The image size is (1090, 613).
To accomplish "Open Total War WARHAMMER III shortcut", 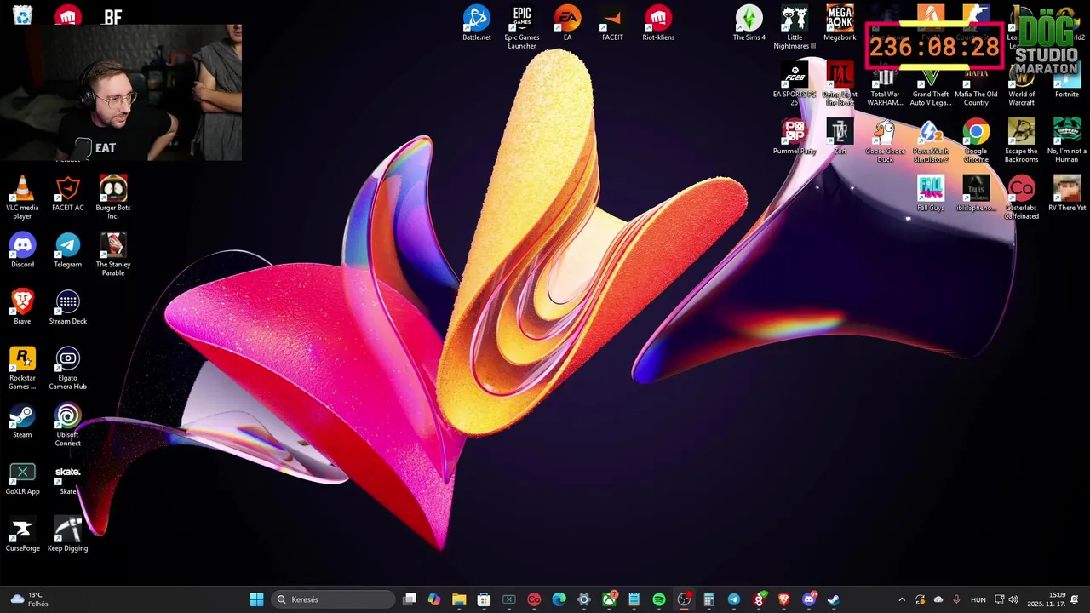I will coord(885,84).
